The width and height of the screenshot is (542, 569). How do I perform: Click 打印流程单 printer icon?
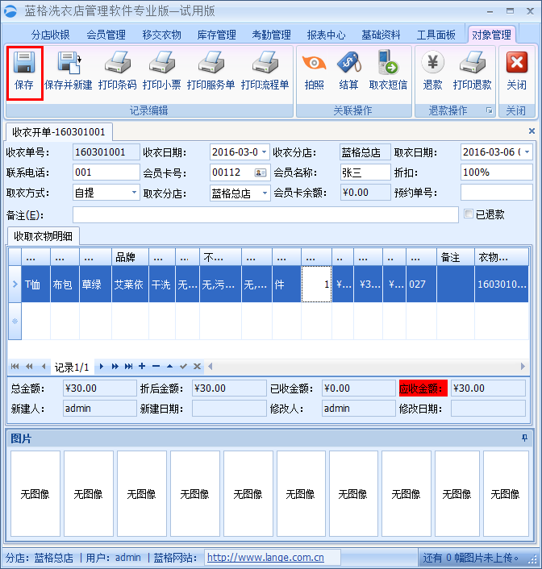coord(265,62)
